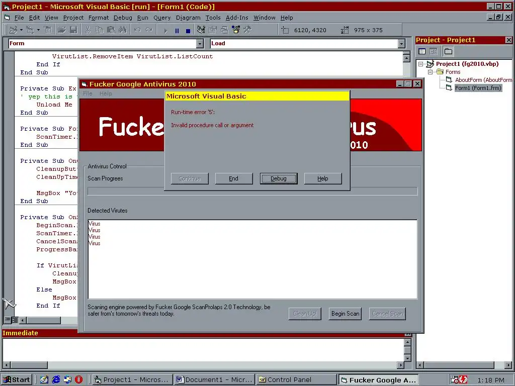Click View Code icon in Project panel
This screenshot has height=386, width=515.
tap(422, 51)
